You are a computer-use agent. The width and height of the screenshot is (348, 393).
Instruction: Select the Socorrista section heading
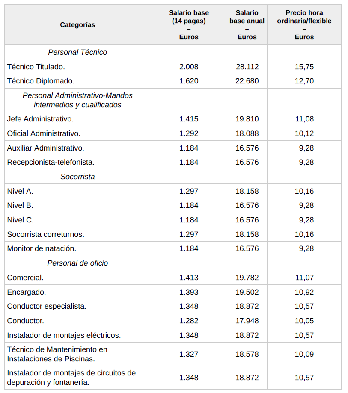77,177
